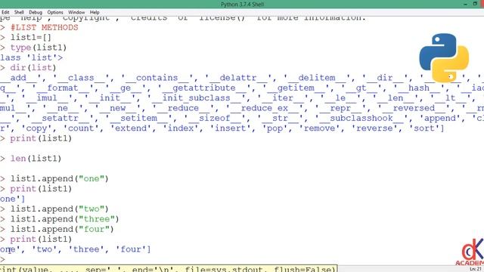The width and height of the screenshot is (484, 272).
Task: Click the list1.append("two") line
Action: [x=60, y=209]
